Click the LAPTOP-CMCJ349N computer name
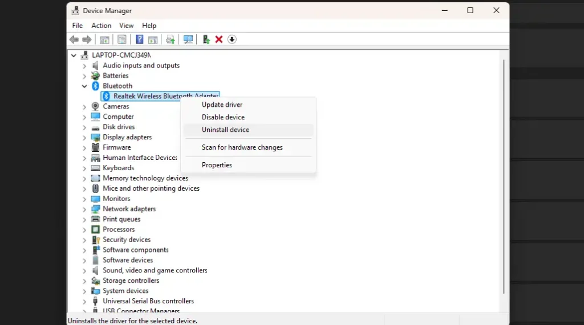 pyautogui.click(x=121, y=55)
